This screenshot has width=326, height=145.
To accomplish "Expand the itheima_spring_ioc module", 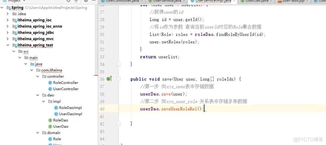I will [8, 20].
